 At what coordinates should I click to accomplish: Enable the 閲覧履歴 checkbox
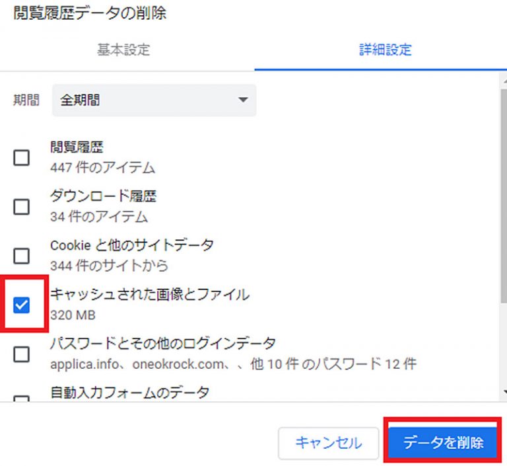(x=22, y=157)
